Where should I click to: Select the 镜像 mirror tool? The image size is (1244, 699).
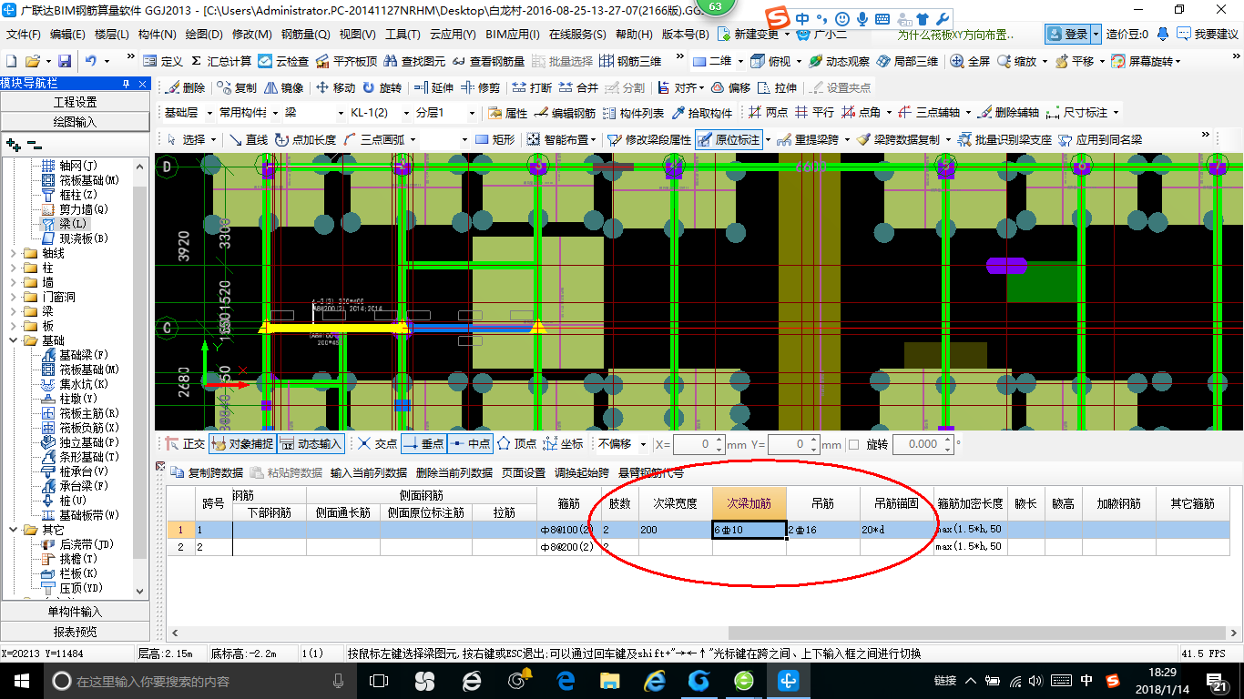[x=283, y=87]
